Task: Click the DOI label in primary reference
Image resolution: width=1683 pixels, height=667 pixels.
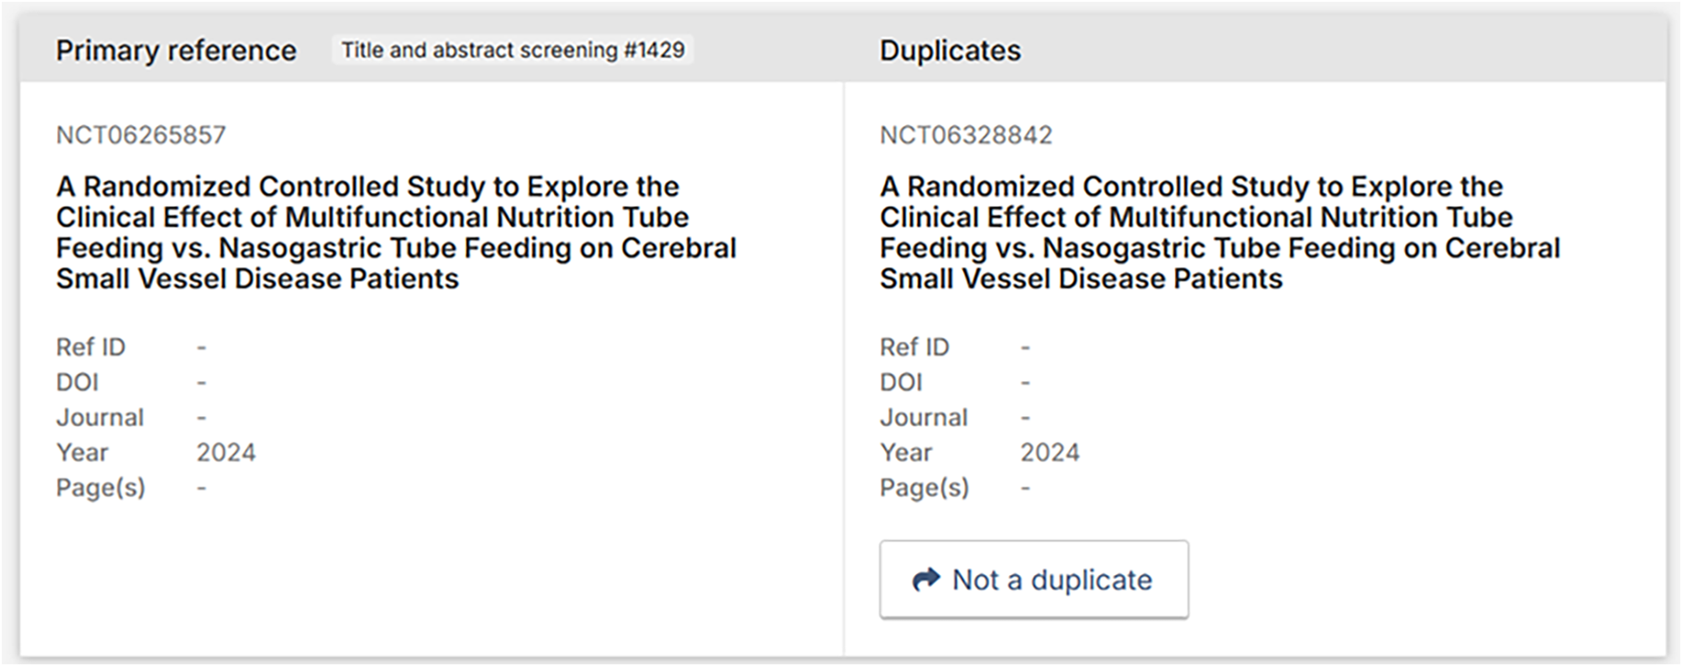Action: [x=77, y=382]
